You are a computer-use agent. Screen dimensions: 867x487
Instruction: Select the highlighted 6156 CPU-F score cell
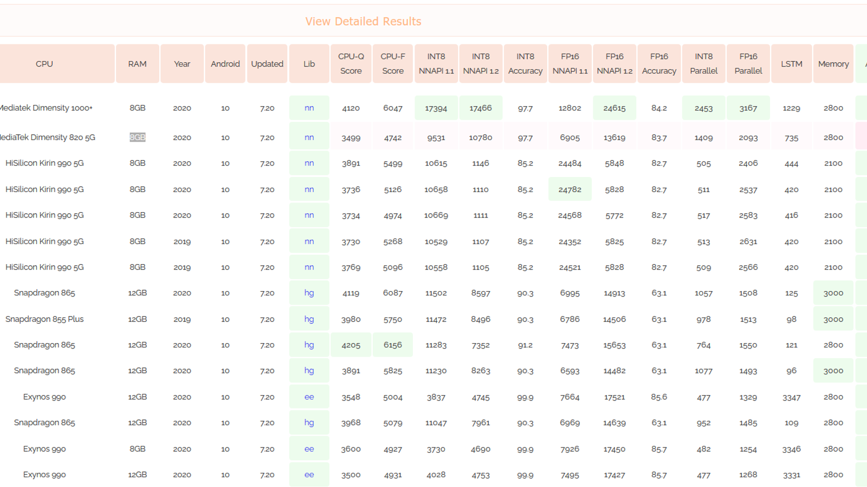click(x=393, y=345)
